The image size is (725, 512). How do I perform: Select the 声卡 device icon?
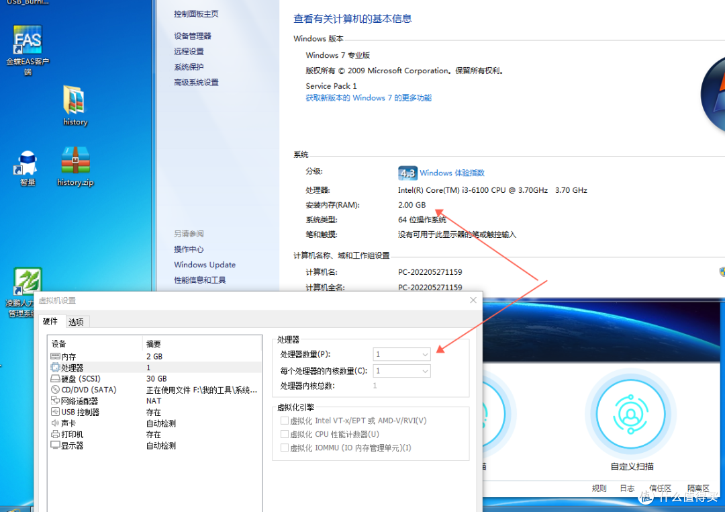pyautogui.click(x=55, y=423)
